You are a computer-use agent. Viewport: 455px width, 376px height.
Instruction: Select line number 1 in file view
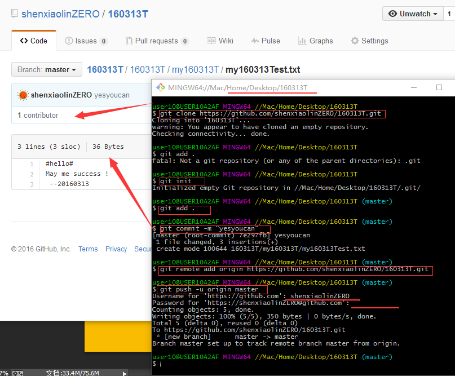32,164
